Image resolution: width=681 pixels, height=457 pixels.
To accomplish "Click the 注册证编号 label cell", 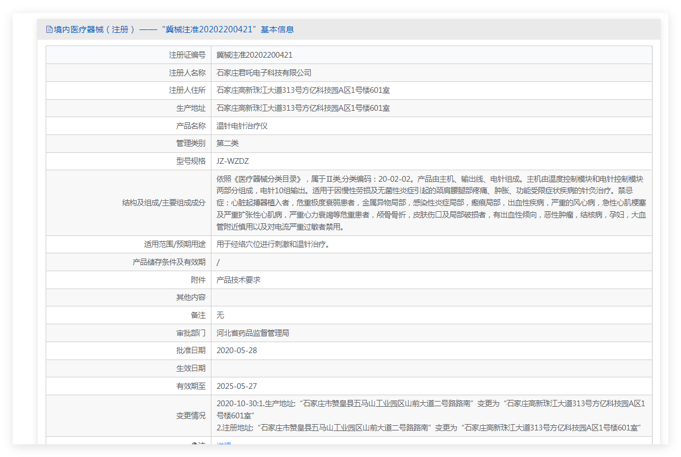I will [x=129, y=55].
